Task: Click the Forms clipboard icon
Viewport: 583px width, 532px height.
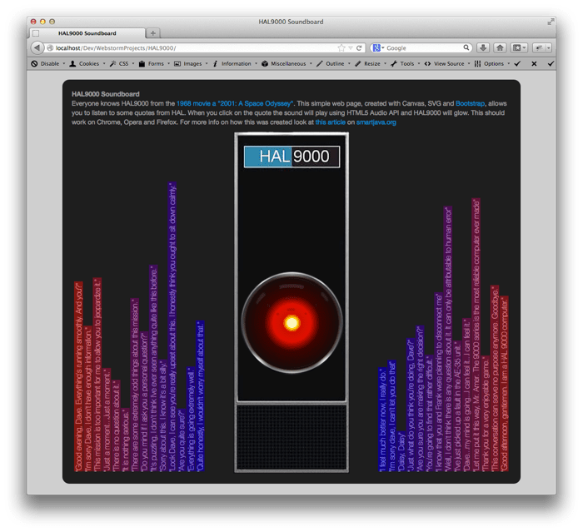Action: tap(142, 63)
